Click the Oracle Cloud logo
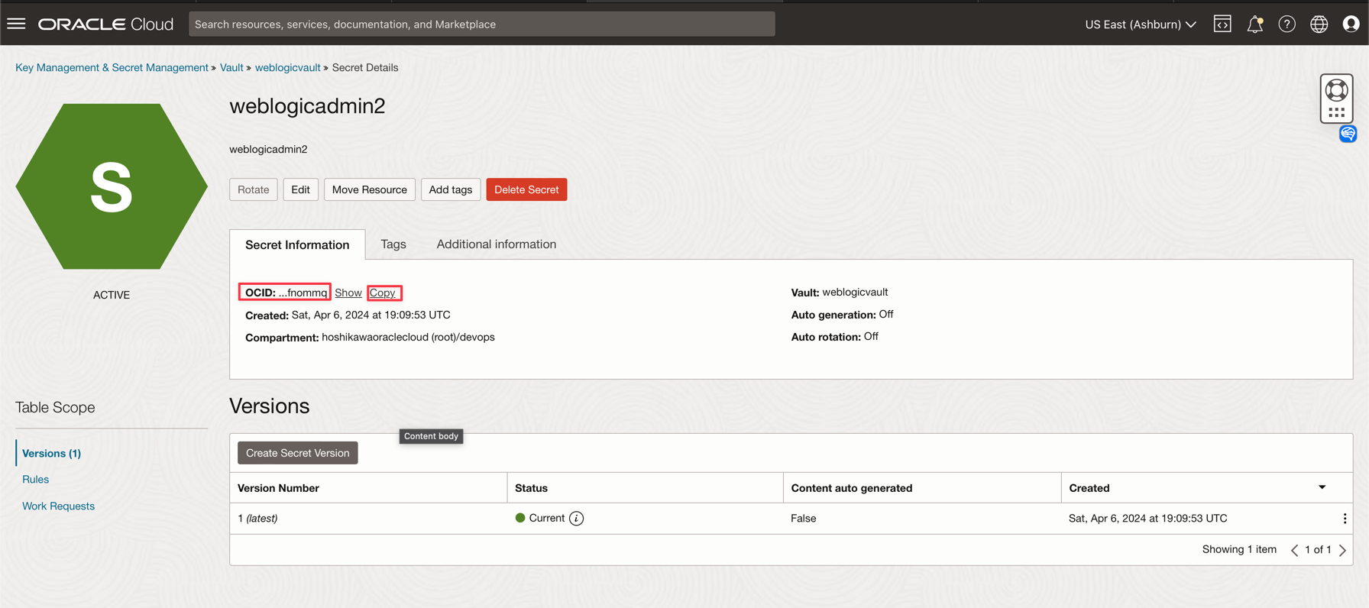1369x608 pixels. pyautogui.click(x=106, y=24)
